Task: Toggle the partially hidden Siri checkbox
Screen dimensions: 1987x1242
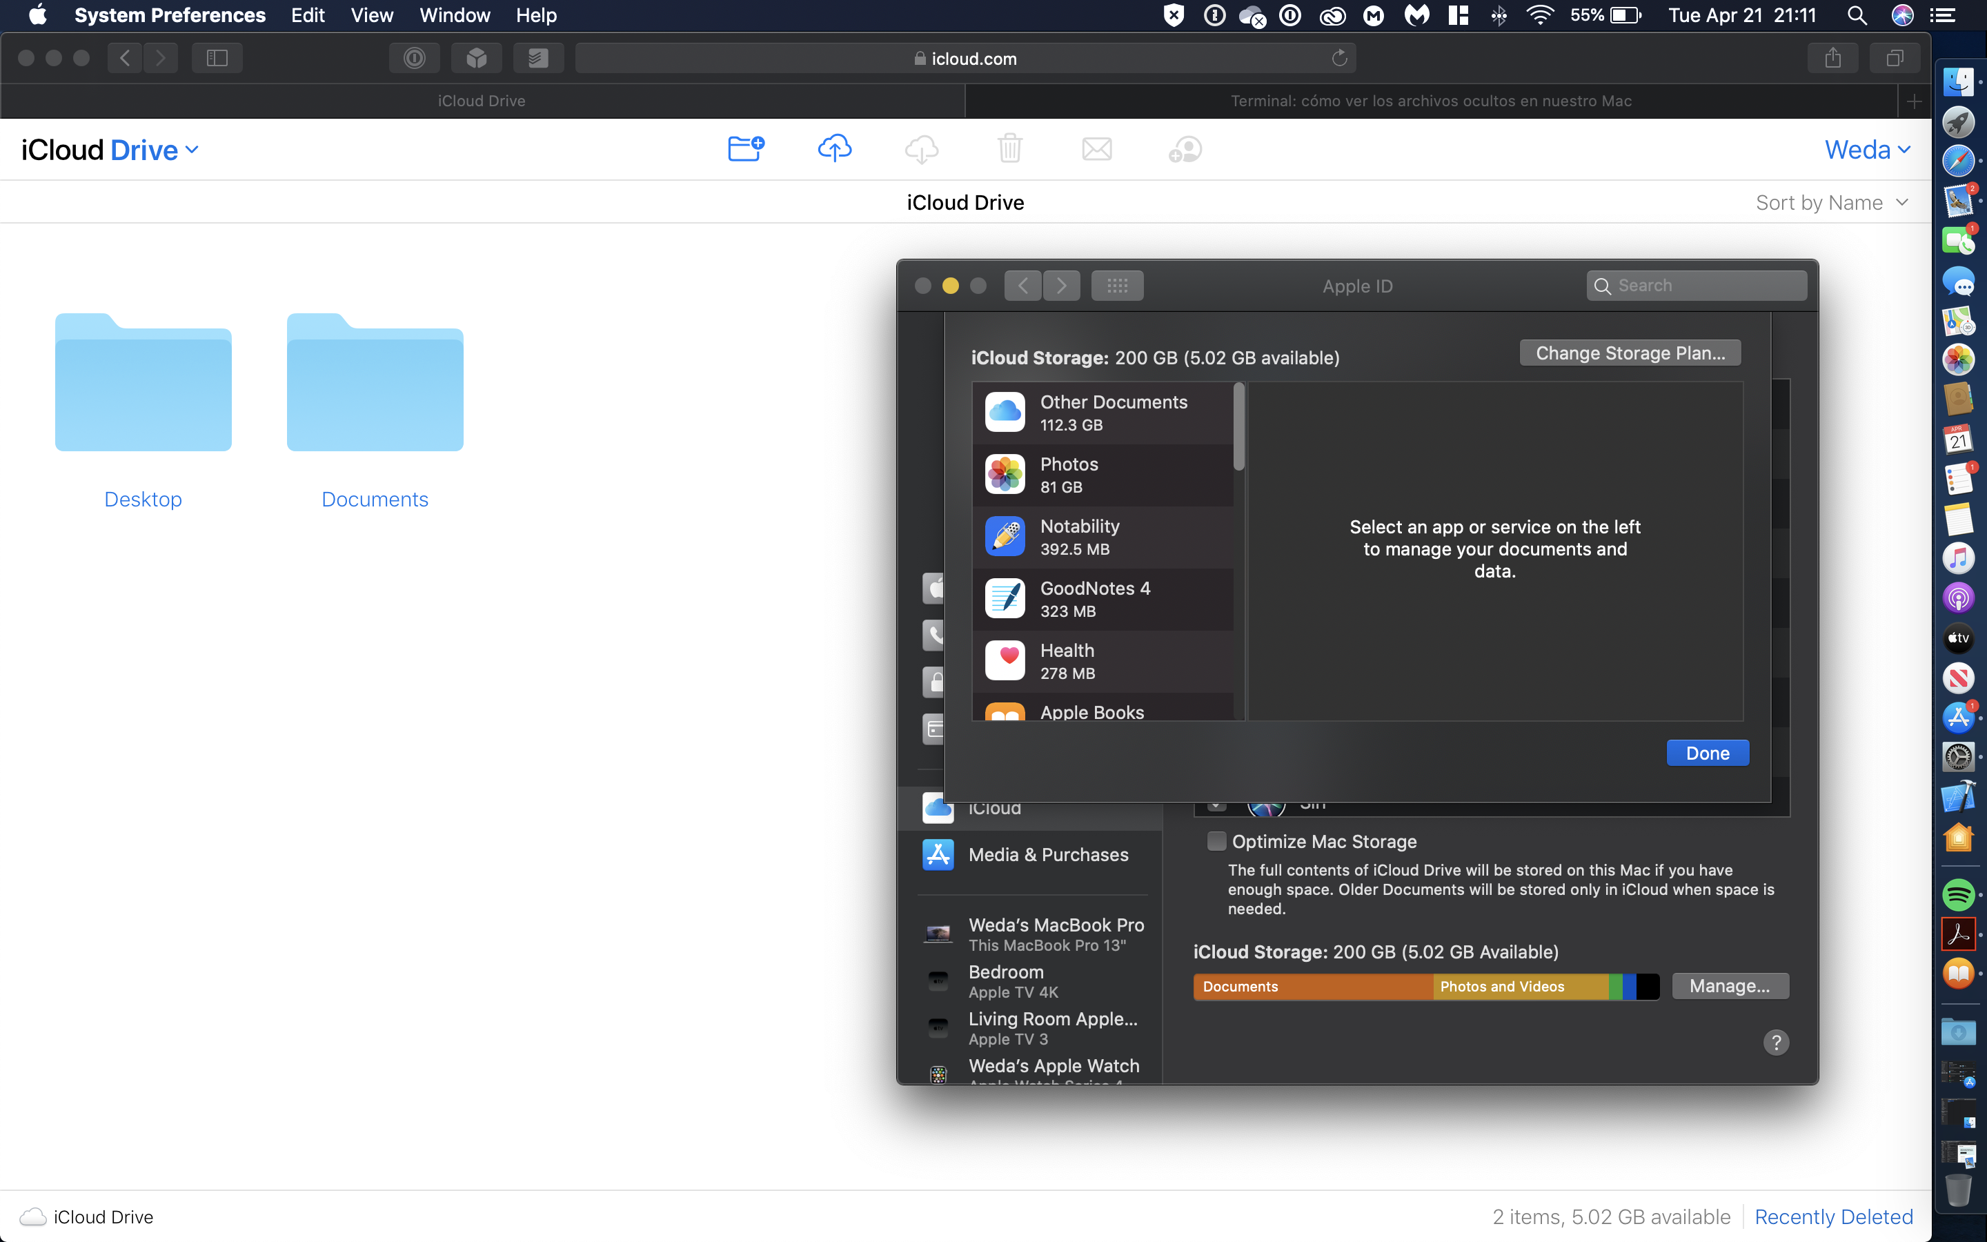Action: [1216, 806]
